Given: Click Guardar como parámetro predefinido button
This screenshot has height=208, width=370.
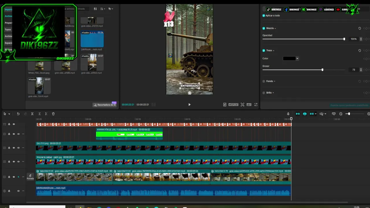Looking at the screenshot, I should click(349, 105).
